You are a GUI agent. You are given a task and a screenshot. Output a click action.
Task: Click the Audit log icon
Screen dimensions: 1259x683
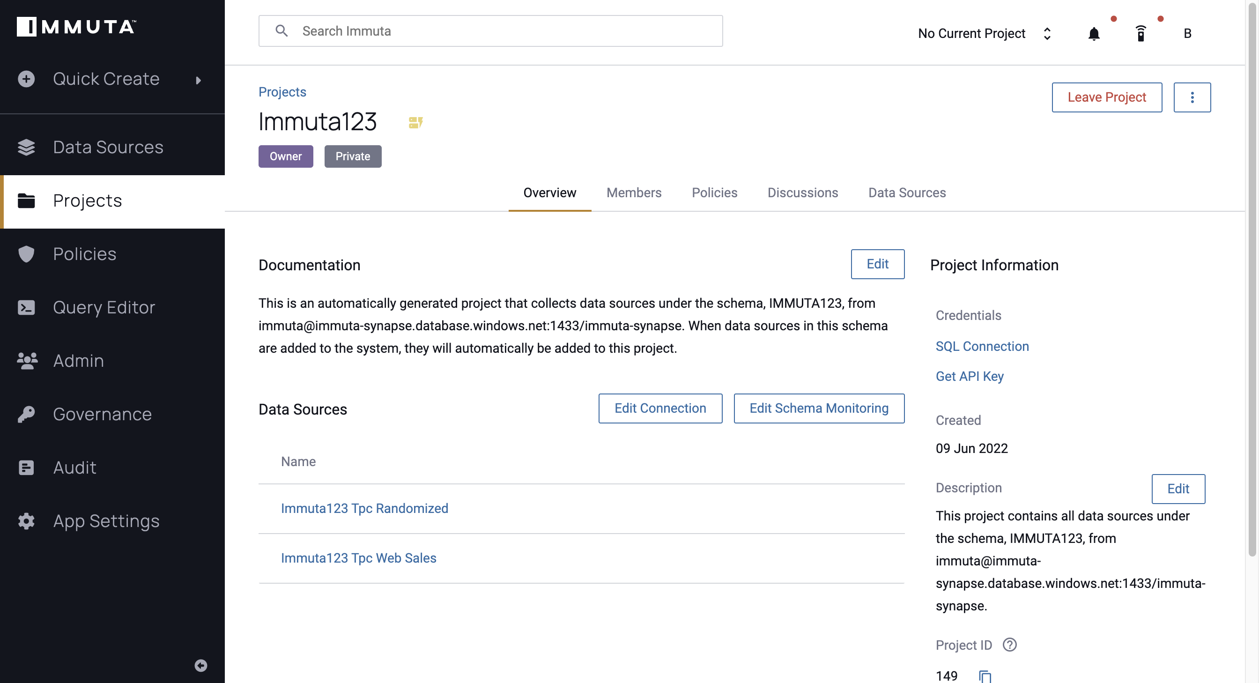pos(26,468)
